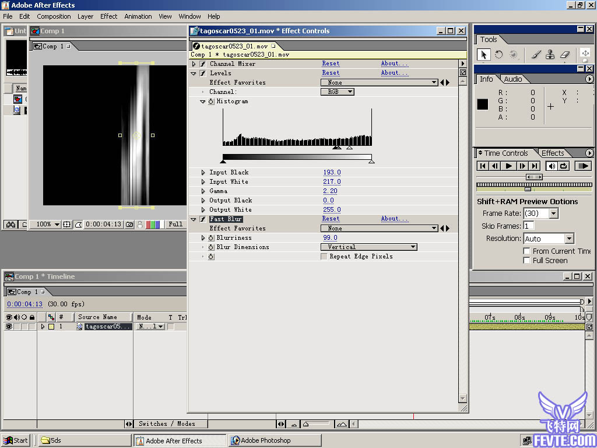The image size is (597, 448).
Task: Expand the layer 1 twirl-down triangle in timeline
Action: [x=43, y=327]
